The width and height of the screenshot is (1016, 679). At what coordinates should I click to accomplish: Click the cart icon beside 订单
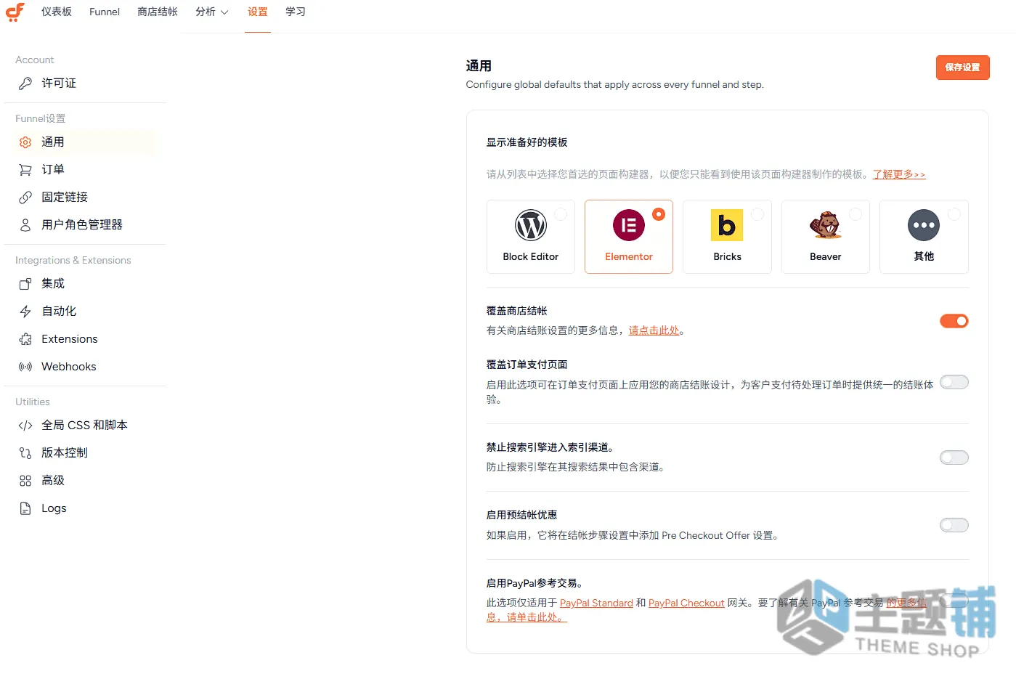[x=25, y=170]
